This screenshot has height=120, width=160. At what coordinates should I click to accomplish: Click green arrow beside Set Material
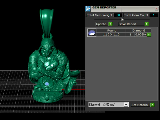tap(152, 105)
